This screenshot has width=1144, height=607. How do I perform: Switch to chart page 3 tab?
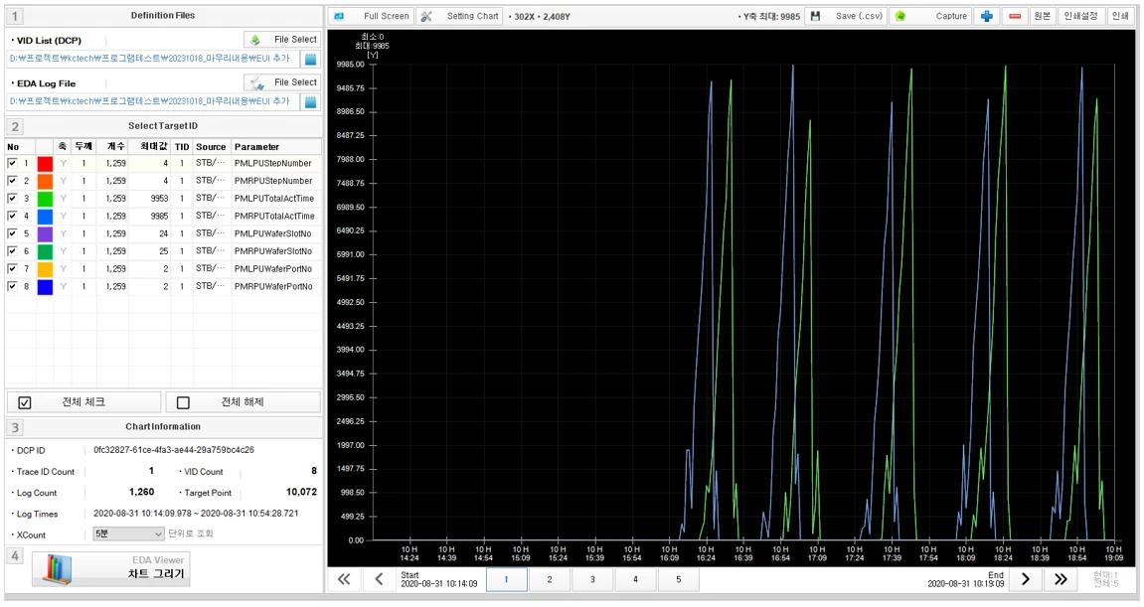tap(592, 579)
